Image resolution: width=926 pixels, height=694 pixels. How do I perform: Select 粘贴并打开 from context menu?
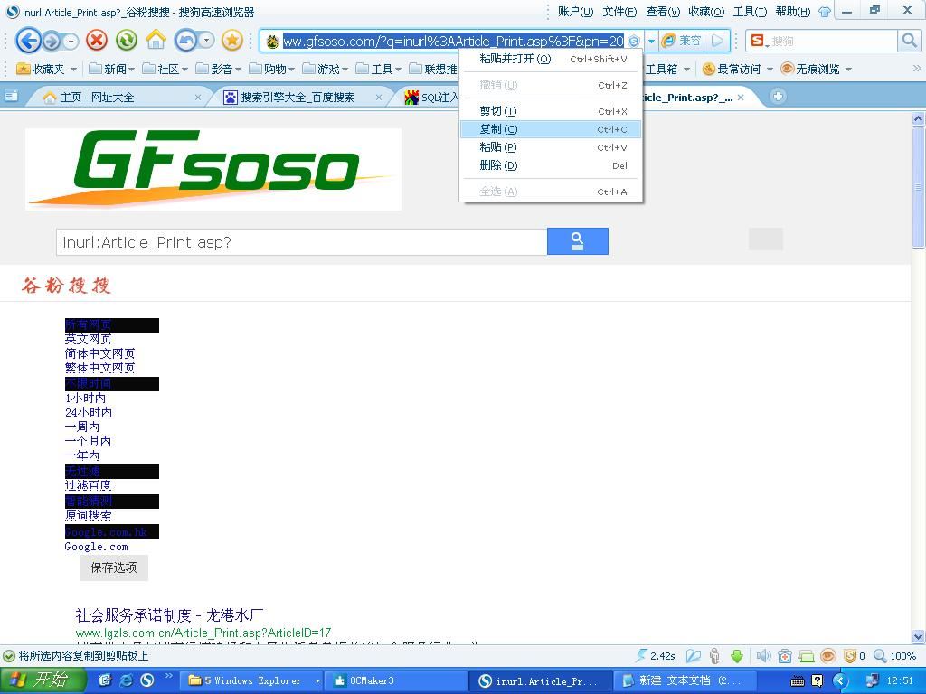551,59
